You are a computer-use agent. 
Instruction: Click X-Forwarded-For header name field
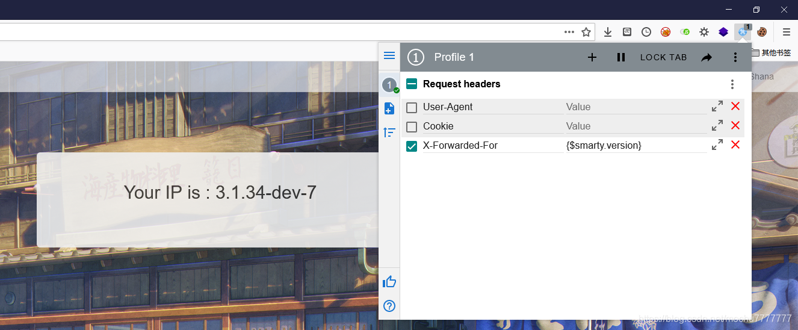(x=493, y=146)
